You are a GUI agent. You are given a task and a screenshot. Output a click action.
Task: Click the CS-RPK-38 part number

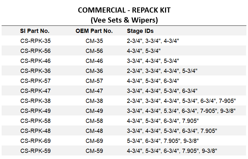36,101
